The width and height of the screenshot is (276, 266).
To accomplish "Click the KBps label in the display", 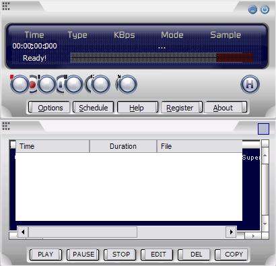I will pos(125,35).
